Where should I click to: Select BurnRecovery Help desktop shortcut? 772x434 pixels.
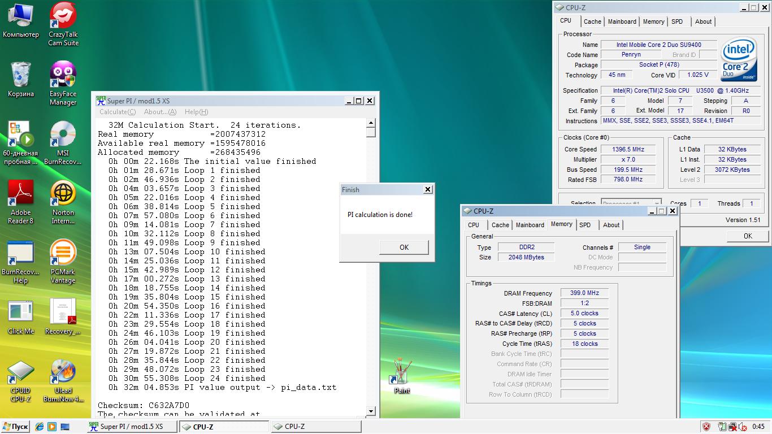[20, 262]
